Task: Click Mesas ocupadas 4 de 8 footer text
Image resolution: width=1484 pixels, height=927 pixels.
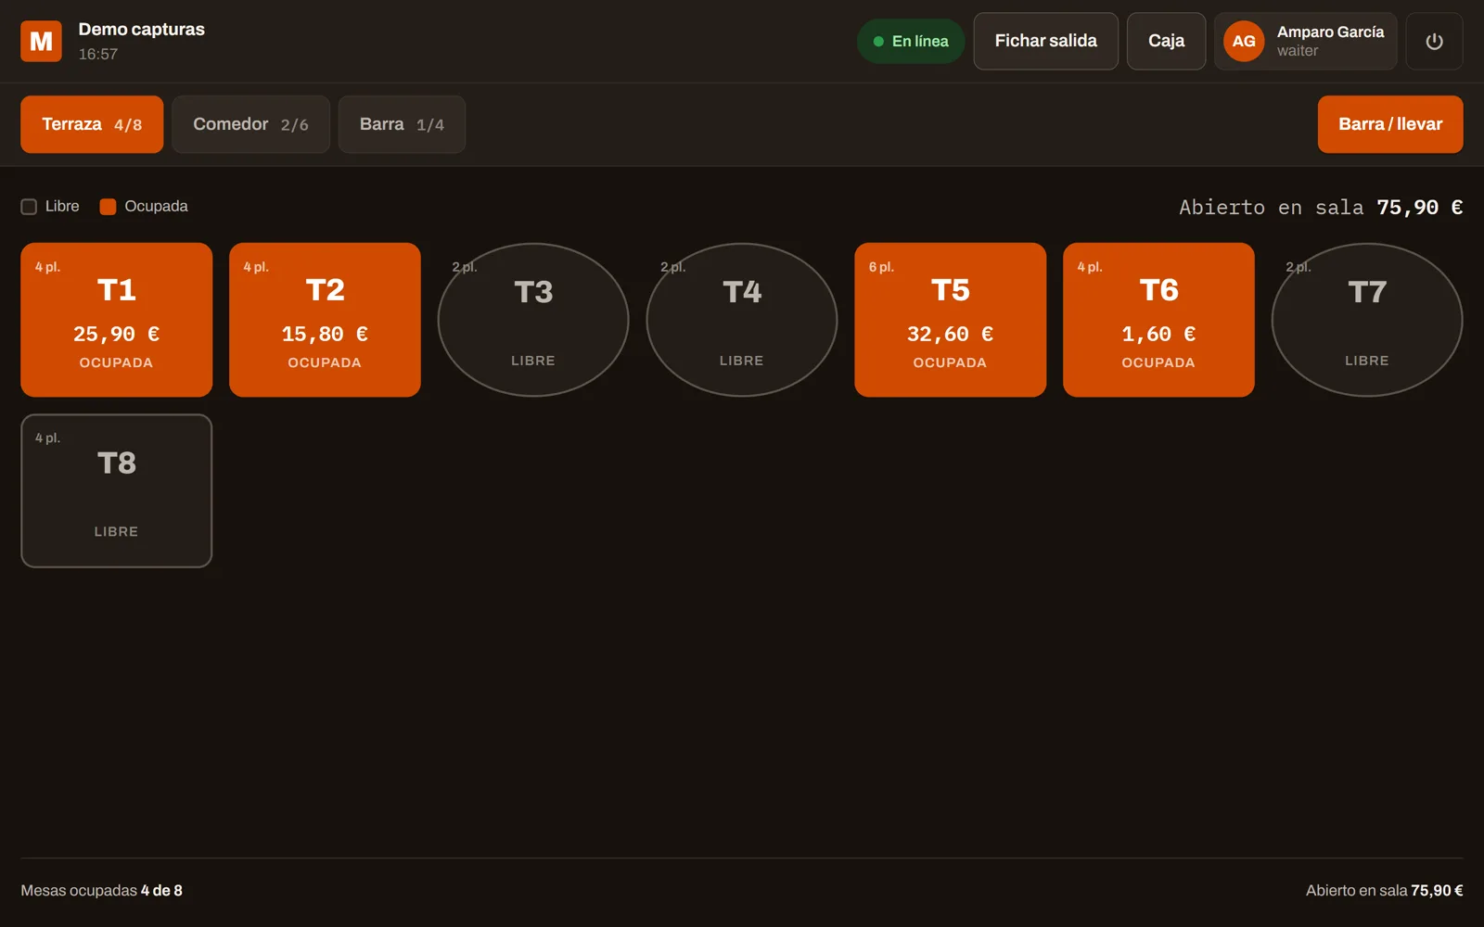Action: click(101, 890)
